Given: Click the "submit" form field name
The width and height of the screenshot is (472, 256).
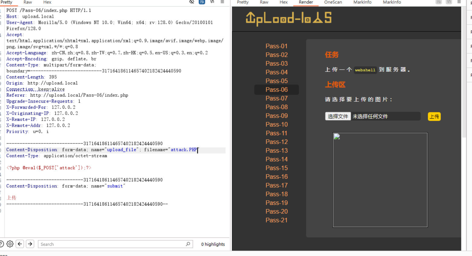Looking at the screenshot, I should (115, 186).
